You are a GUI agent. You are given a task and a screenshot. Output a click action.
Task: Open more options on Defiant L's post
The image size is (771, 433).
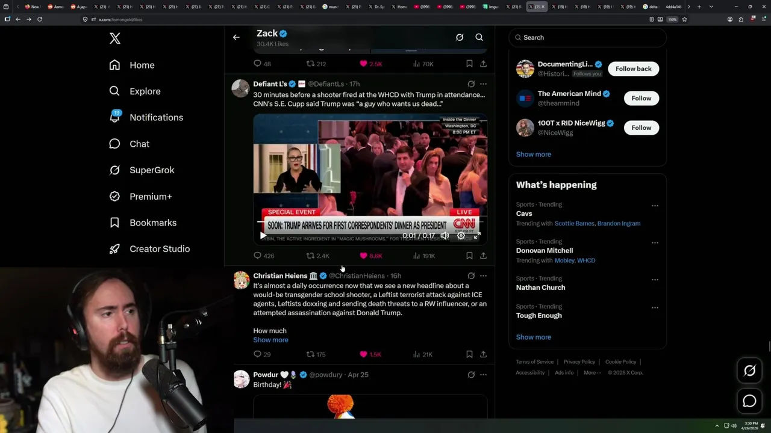coord(483,84)
